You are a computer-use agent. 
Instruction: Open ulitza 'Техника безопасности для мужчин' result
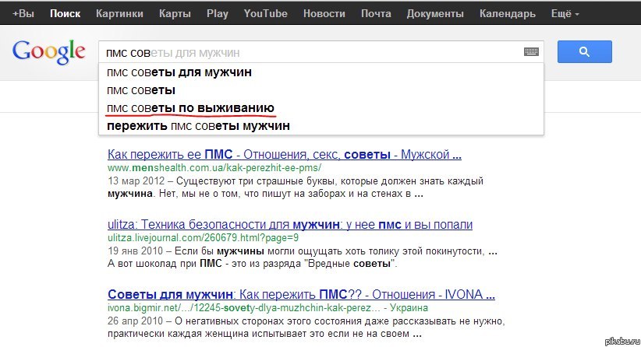290,224
